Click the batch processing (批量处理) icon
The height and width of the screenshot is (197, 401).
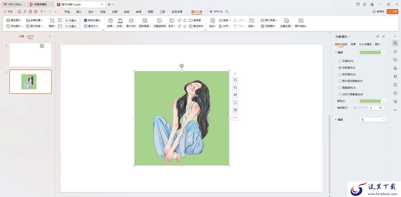click(286, 20)
